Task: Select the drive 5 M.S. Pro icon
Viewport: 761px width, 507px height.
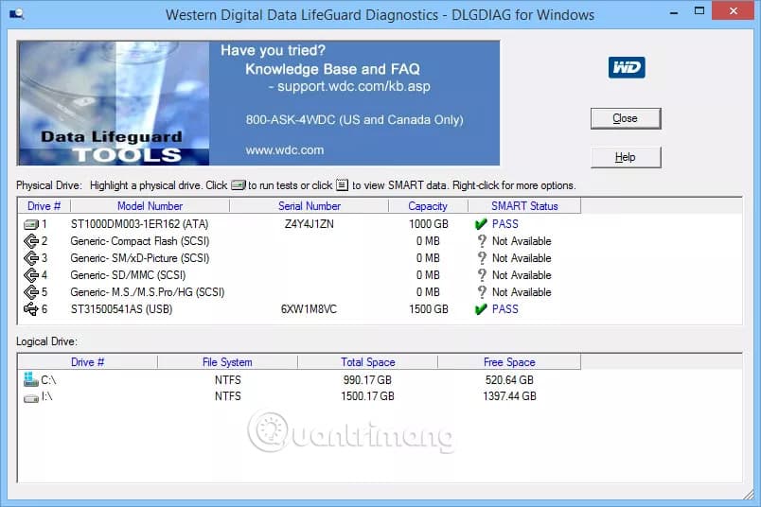Action: [31, 292]
